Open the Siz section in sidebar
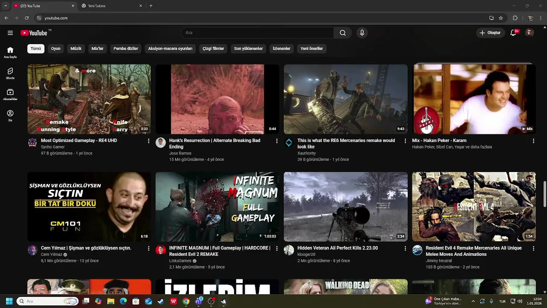Viewport: 547px width, 308px height. click(10, 115)
